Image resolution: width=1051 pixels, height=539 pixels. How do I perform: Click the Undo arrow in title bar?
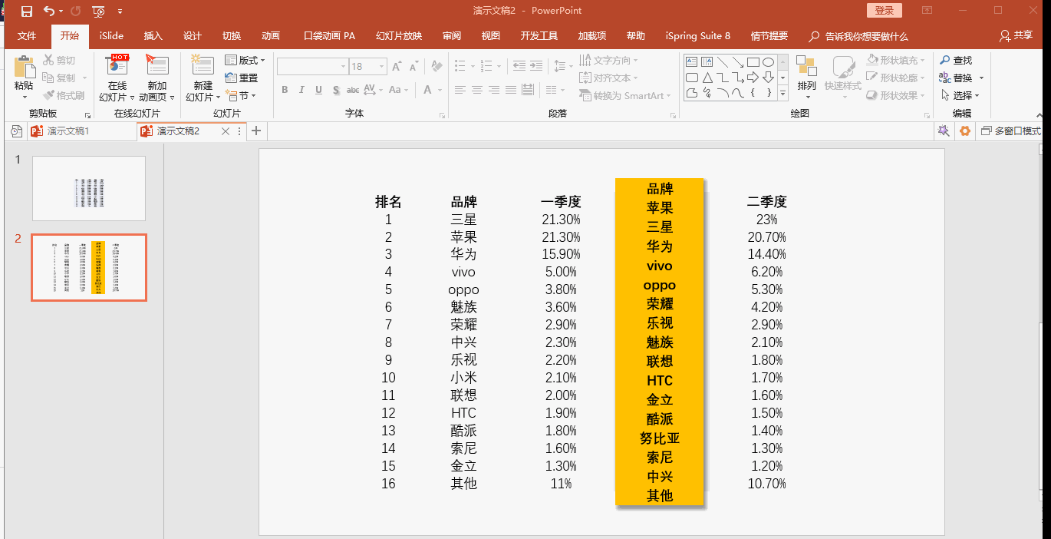tap(49, 11)
